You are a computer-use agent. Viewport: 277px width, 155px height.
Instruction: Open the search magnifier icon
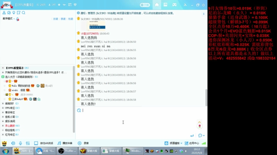click(x=23, y=13)
